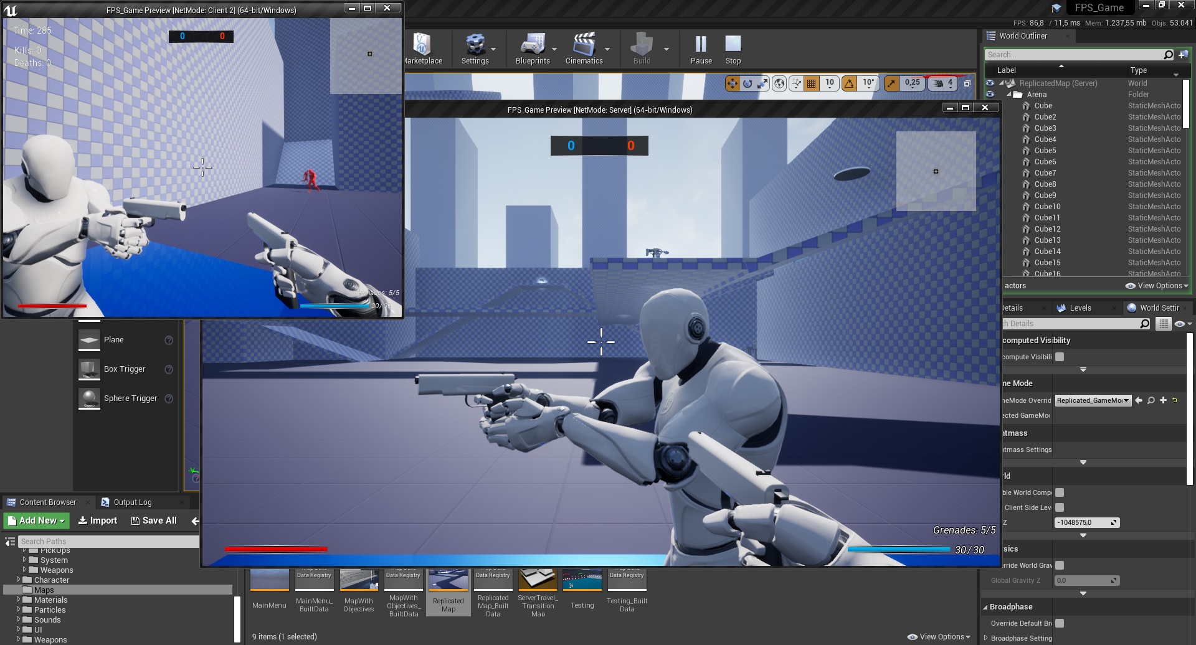
Task: Switch to the Levels tab
Action: coord(1080,308)
